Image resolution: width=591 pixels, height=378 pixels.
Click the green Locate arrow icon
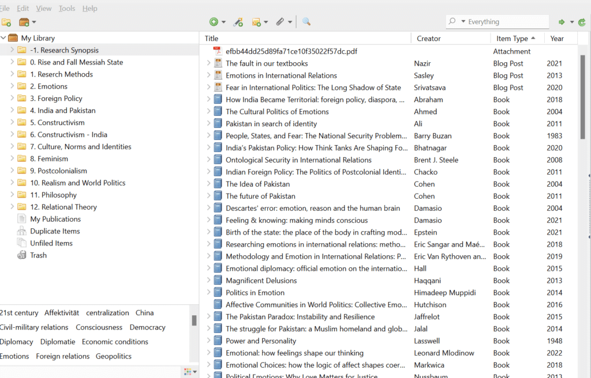click(x=562, y=22)
